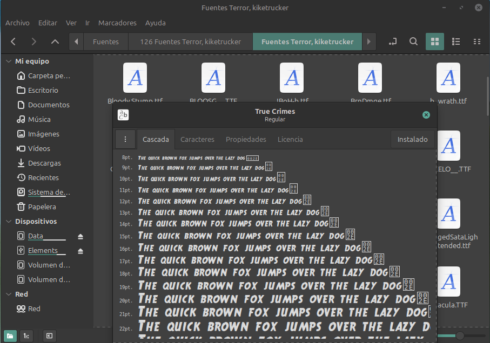This screenshot has width=490, height=343.
Task: Open the file search tool
Action: [x=413, y=42]
